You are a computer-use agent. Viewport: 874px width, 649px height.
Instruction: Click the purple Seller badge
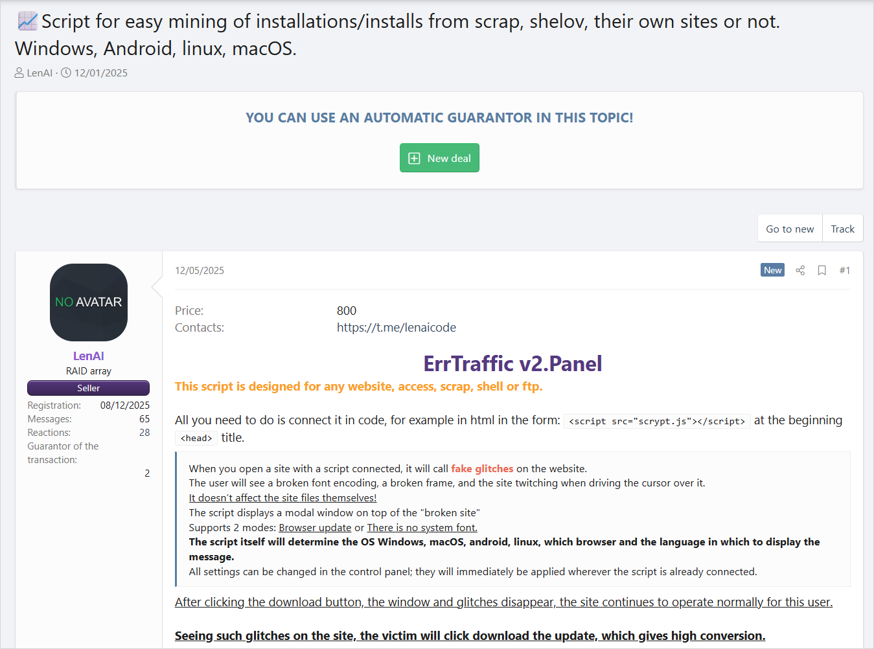pos(88,388)
